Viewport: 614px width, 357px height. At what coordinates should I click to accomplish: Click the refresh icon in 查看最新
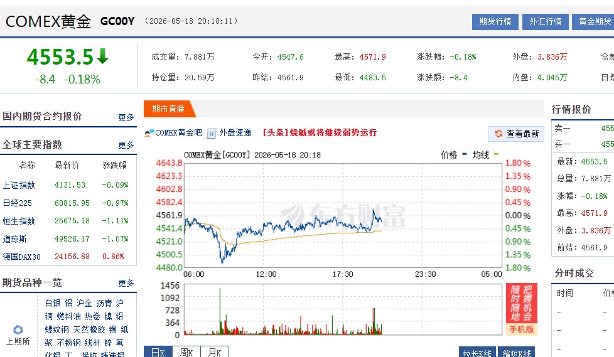[498, 134]
